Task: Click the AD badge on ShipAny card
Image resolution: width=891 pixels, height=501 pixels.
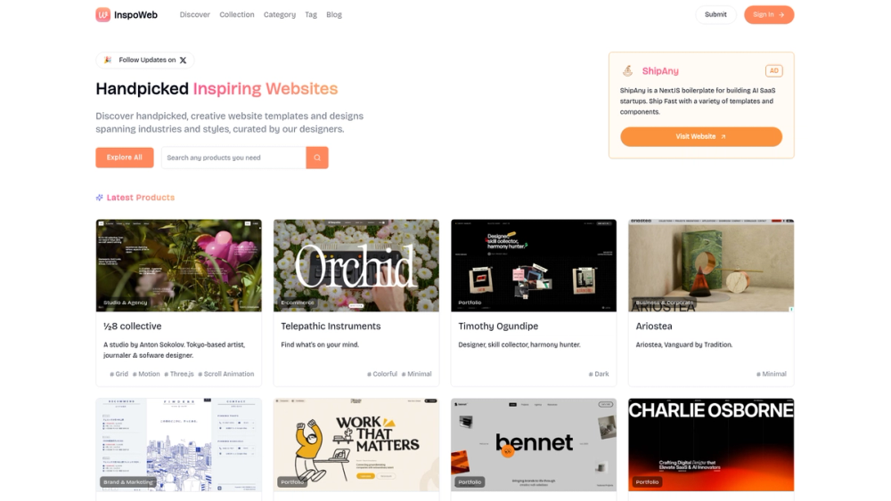Action: (x=774, y=71)
